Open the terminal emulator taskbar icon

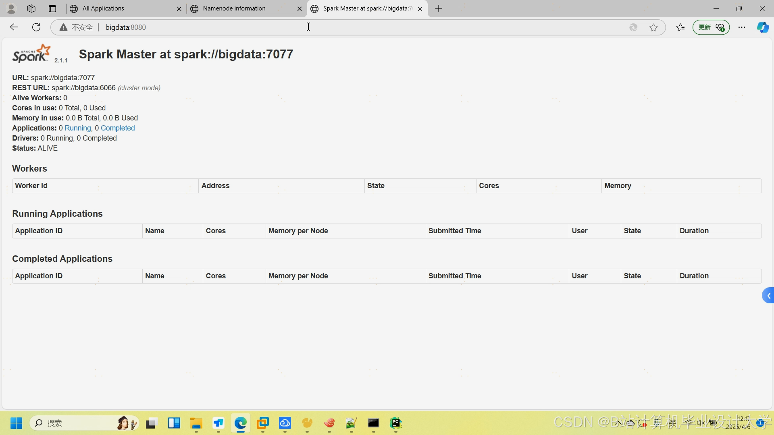[374, 424]
